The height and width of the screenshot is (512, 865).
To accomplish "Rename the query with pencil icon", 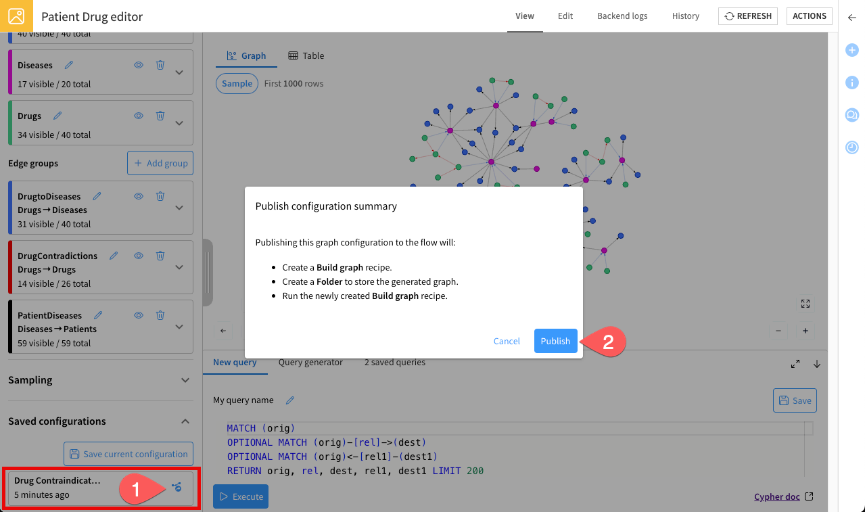I will 290,400.
